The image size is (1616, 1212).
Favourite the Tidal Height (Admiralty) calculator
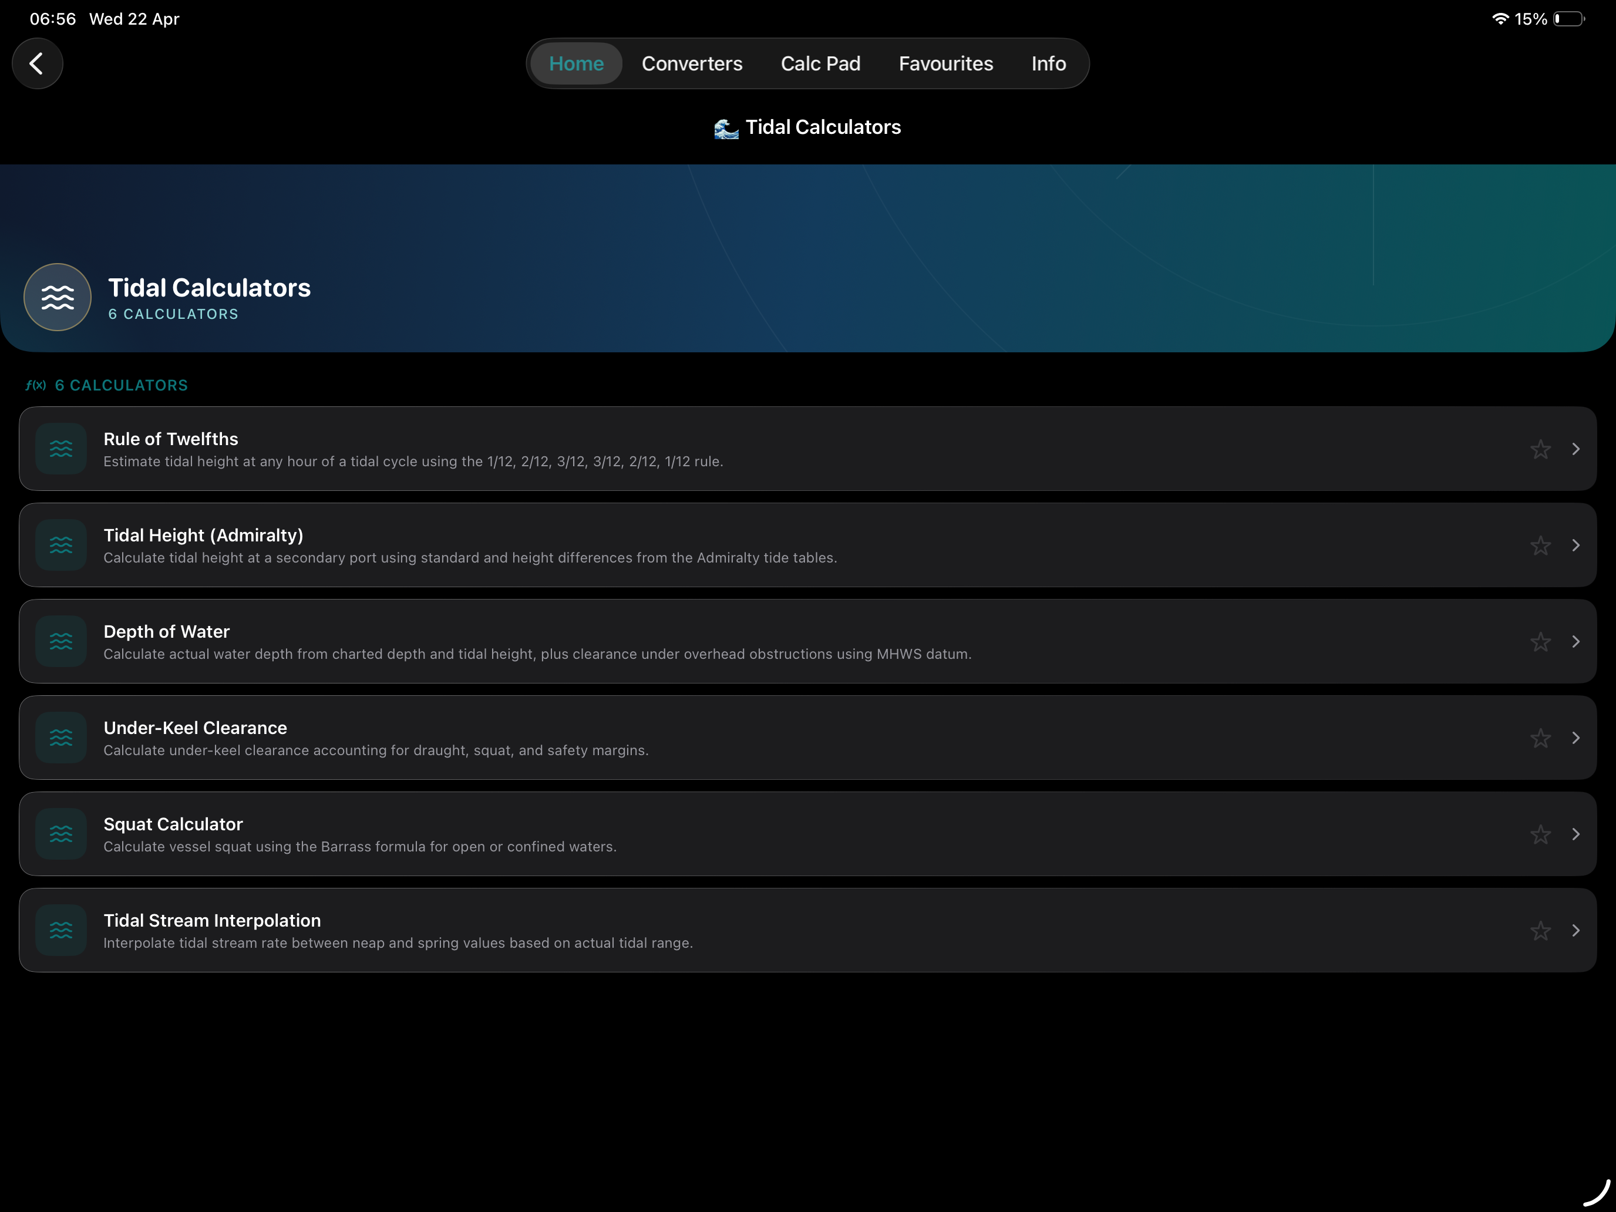click(1541, 546)
